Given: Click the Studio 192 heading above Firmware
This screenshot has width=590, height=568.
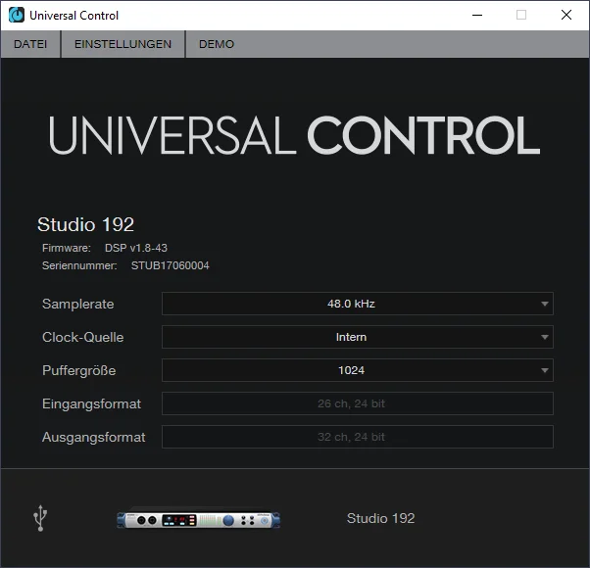Looking at the screenshot, I should point(85,224).
